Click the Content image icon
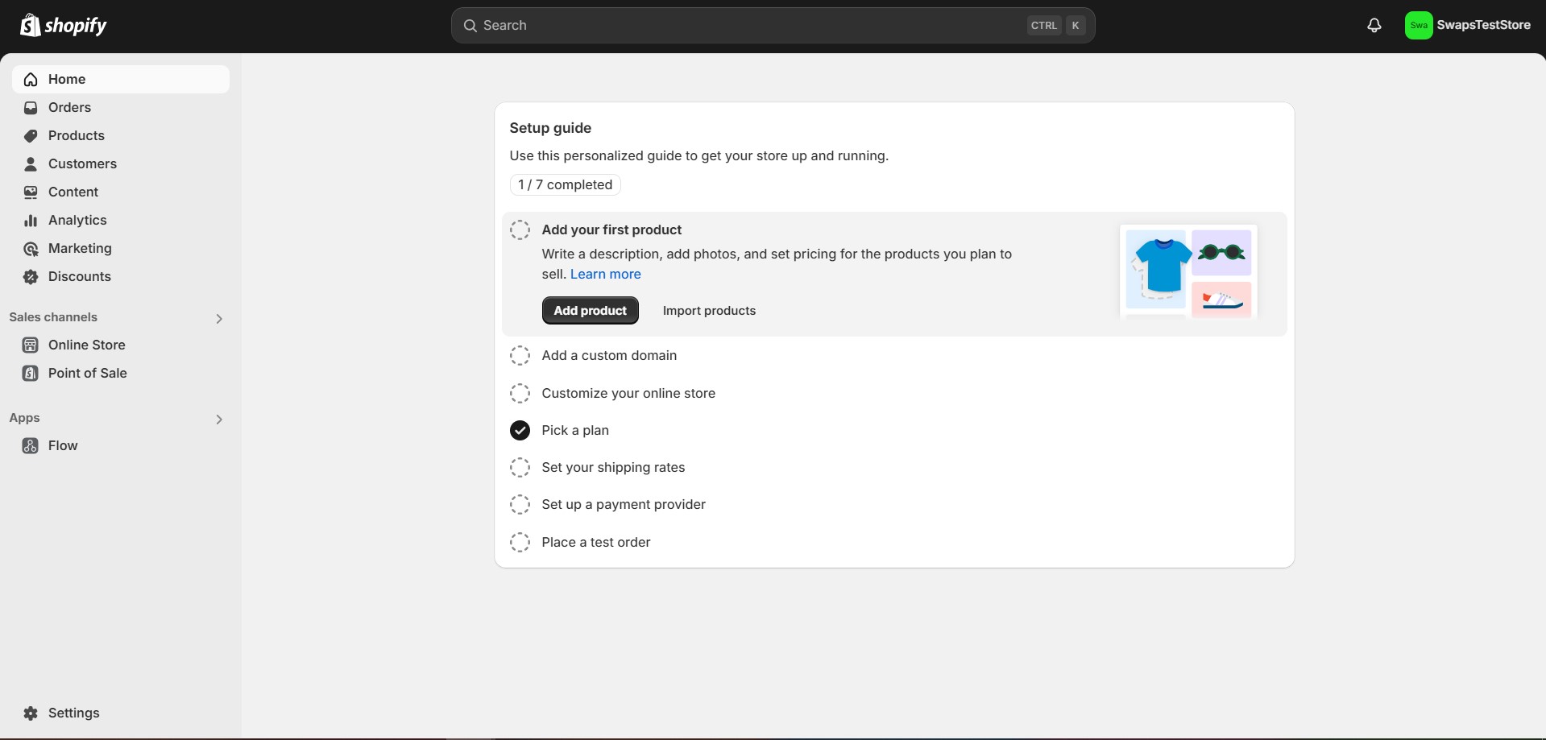 click(x=31, y=192)
